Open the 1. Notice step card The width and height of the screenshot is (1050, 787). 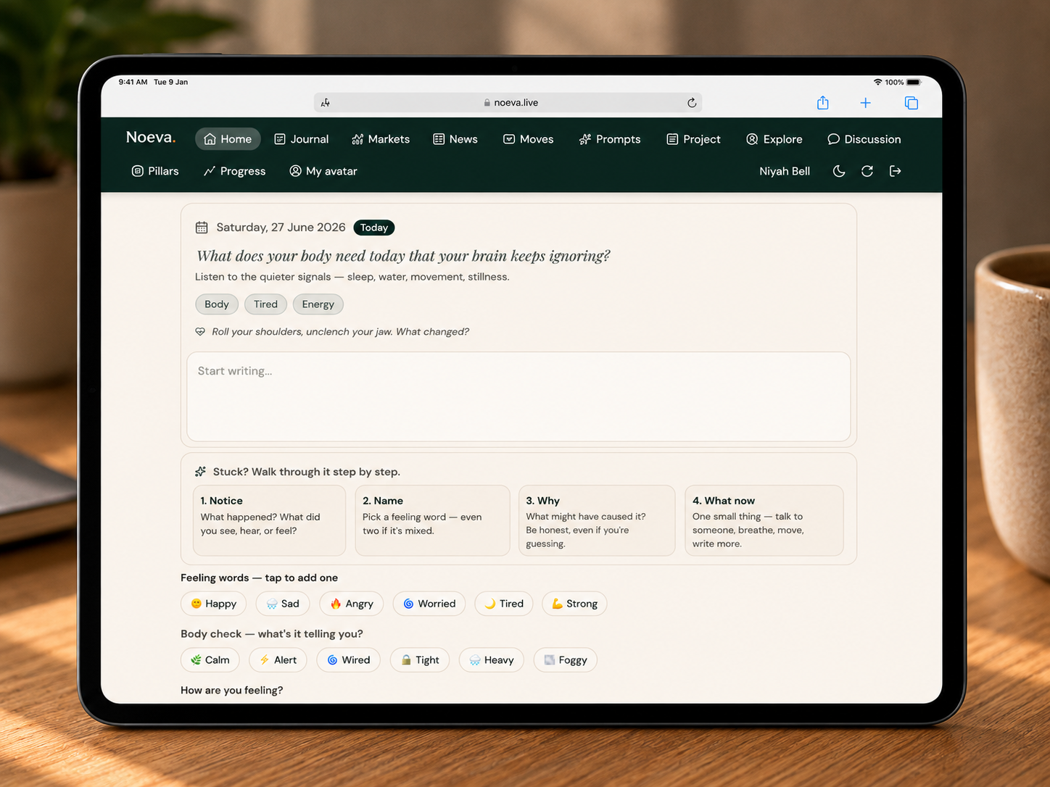coord(270,520)
